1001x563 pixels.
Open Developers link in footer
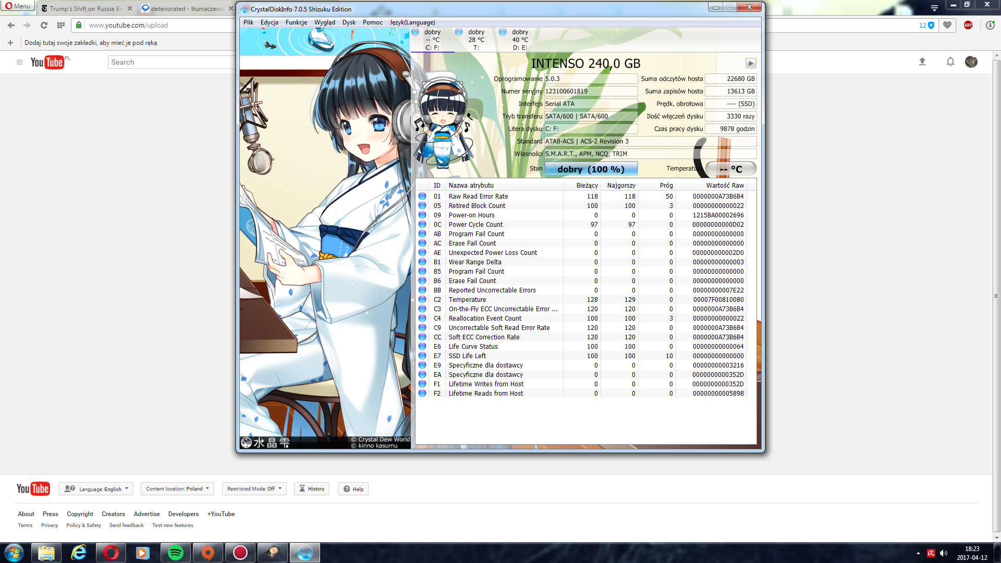pyautogui.click(x=184, y=514)
